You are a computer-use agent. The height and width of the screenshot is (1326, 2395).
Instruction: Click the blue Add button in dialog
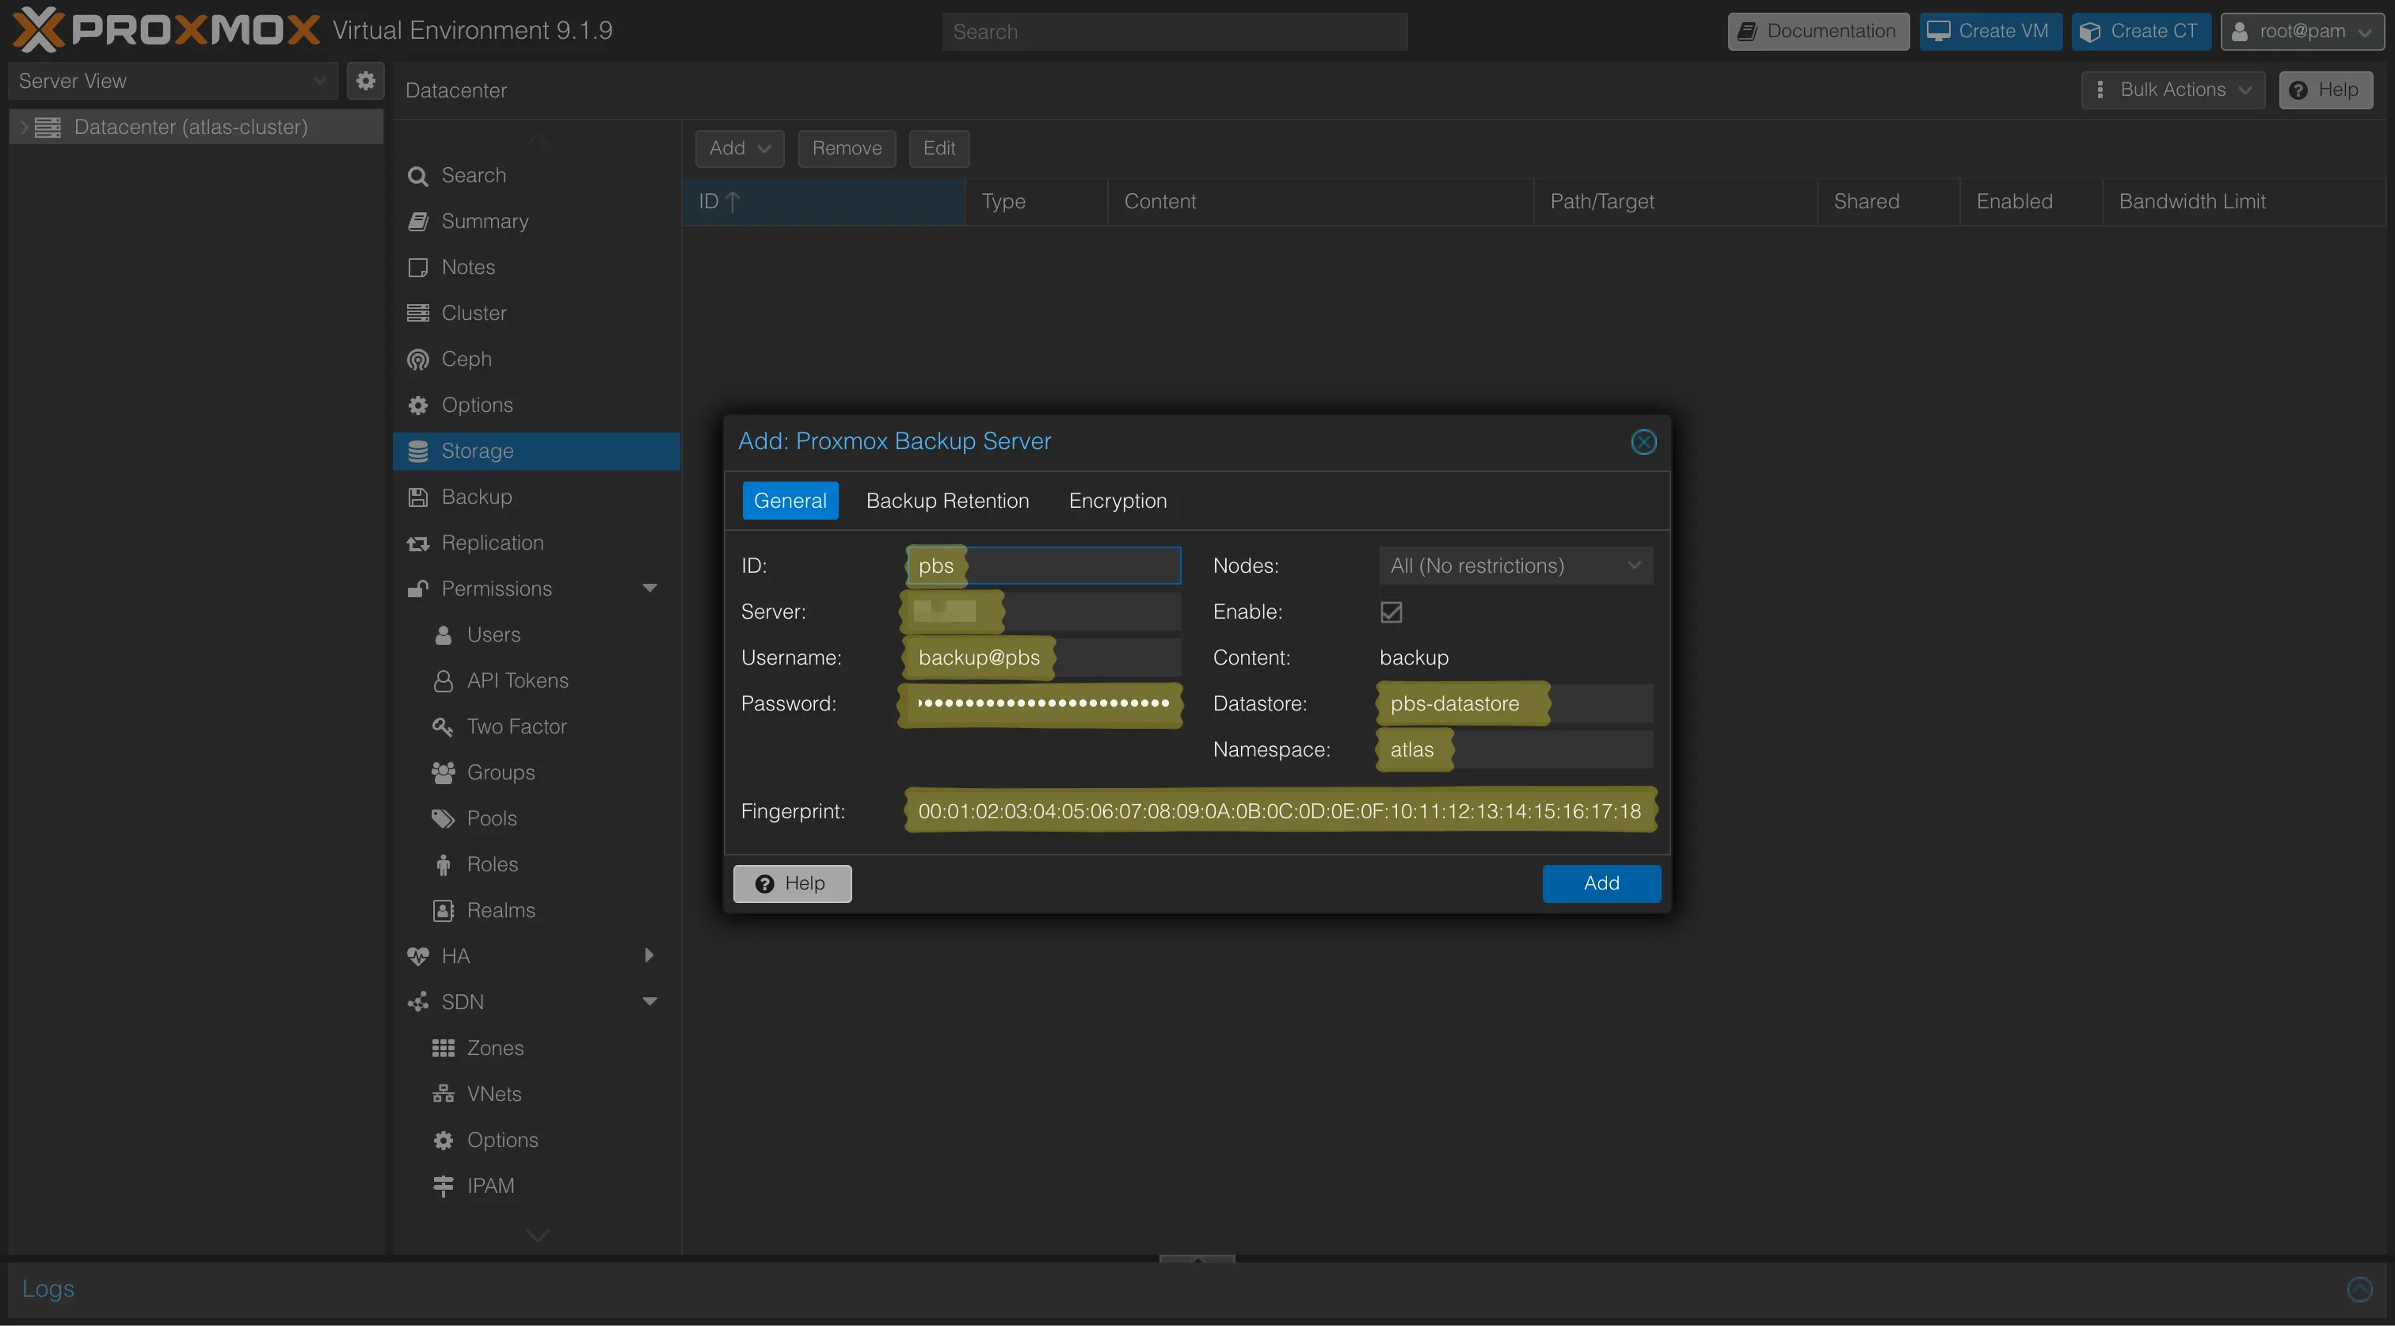click(x=1601, y=883)
